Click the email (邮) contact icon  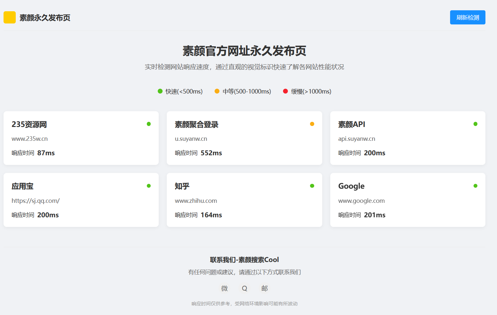pyautogui.click(x=264, y=288)
